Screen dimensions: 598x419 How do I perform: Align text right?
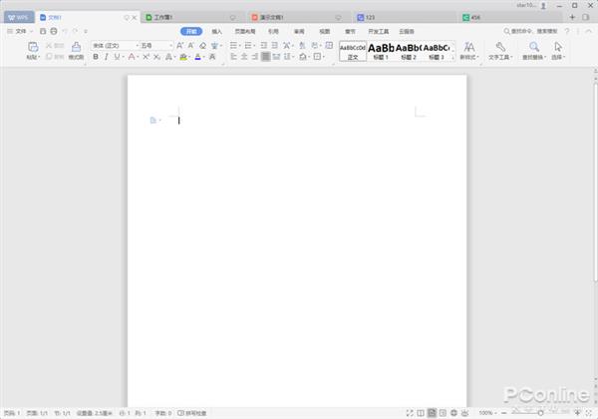tap(255, 57)
